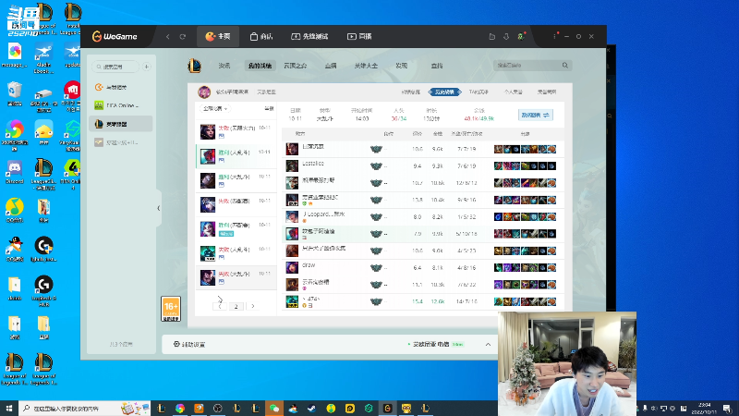Open the yellow chick desktop icon
This screenshot has height=416, width=739.
point(43,133)
